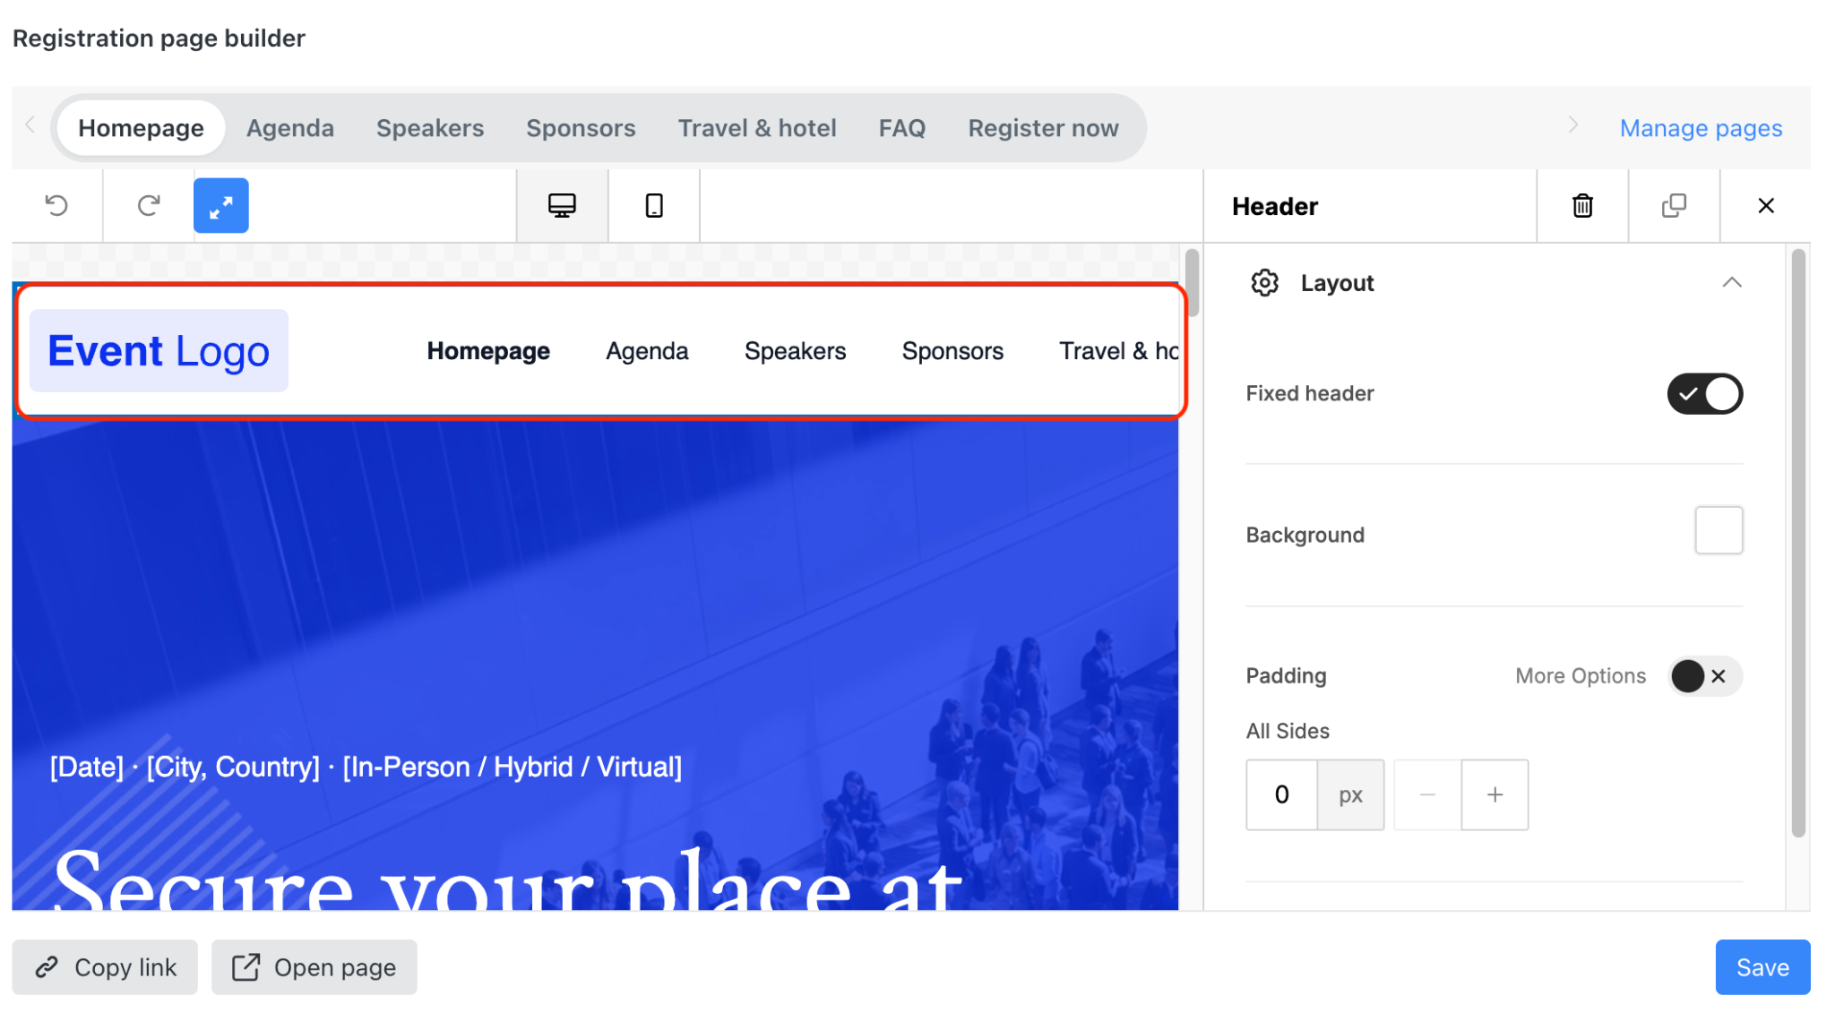Select the Homepage page tab
This screenshot has height=1021, width=1835.
coord(141,128)
